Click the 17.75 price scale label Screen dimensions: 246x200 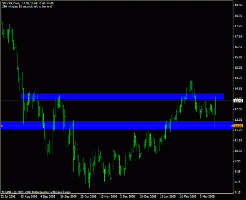pos(238,26)
